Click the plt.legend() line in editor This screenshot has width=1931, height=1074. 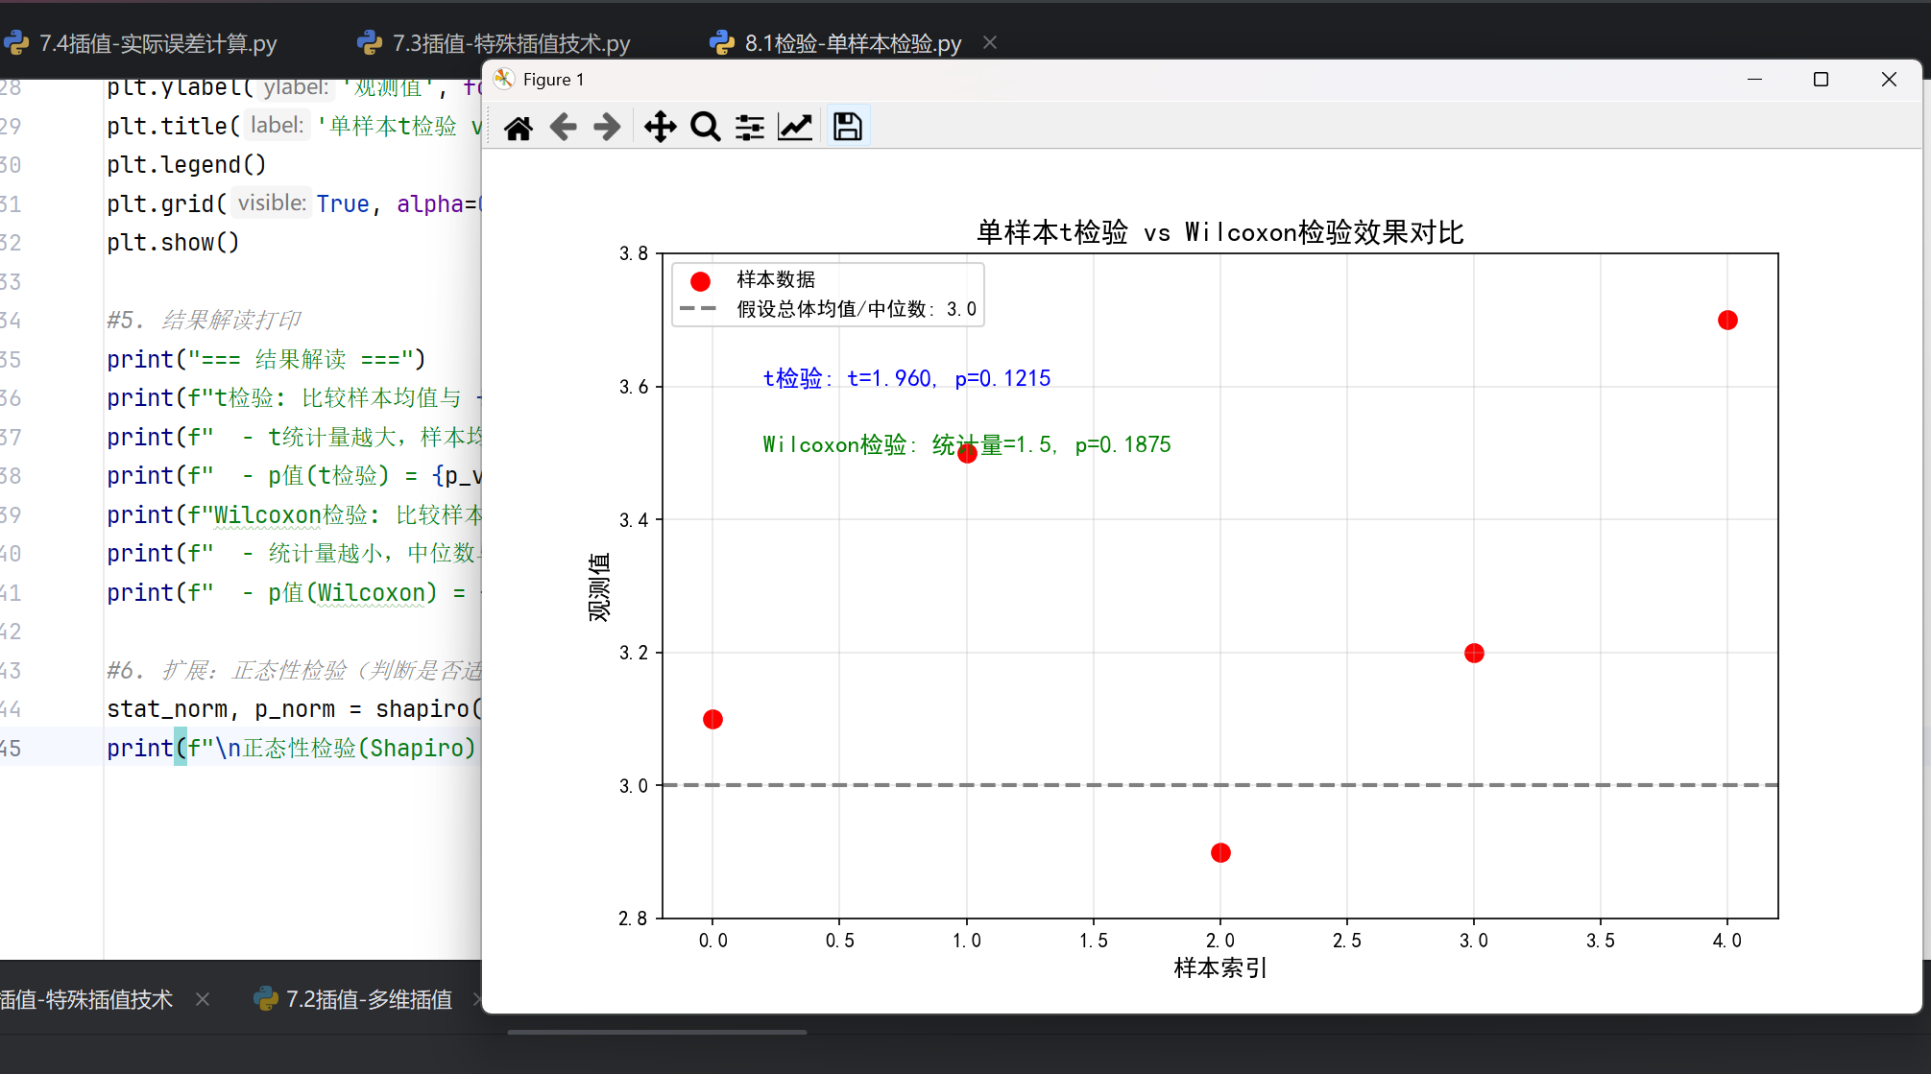[186, 165]
